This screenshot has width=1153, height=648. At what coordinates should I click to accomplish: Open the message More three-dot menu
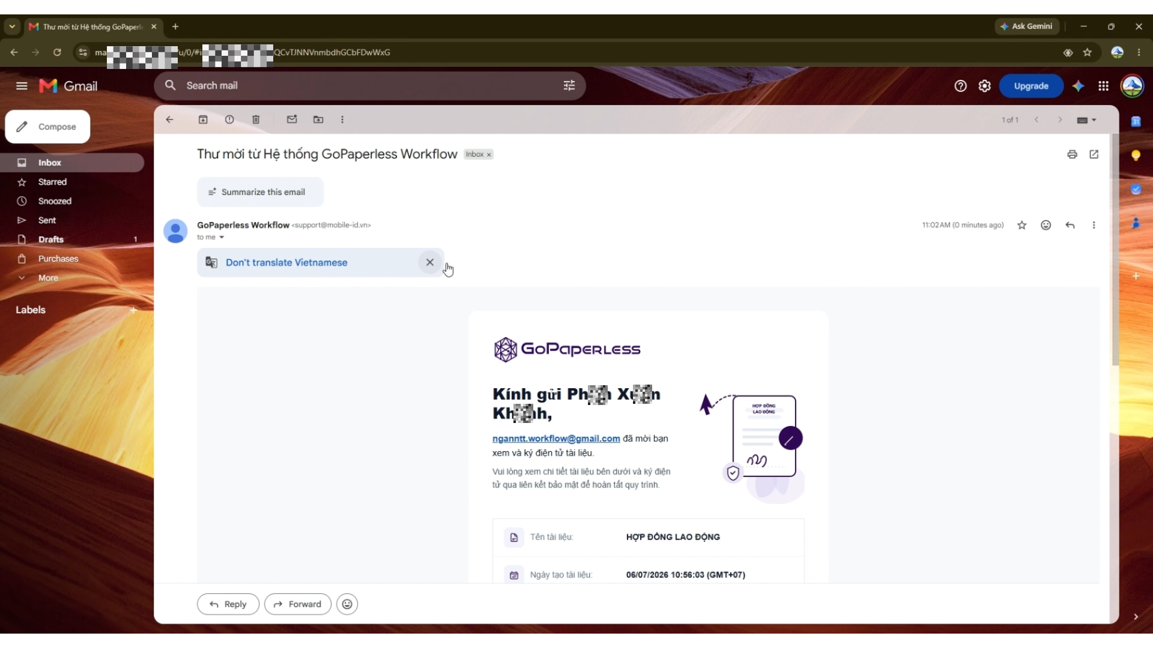1094,225
